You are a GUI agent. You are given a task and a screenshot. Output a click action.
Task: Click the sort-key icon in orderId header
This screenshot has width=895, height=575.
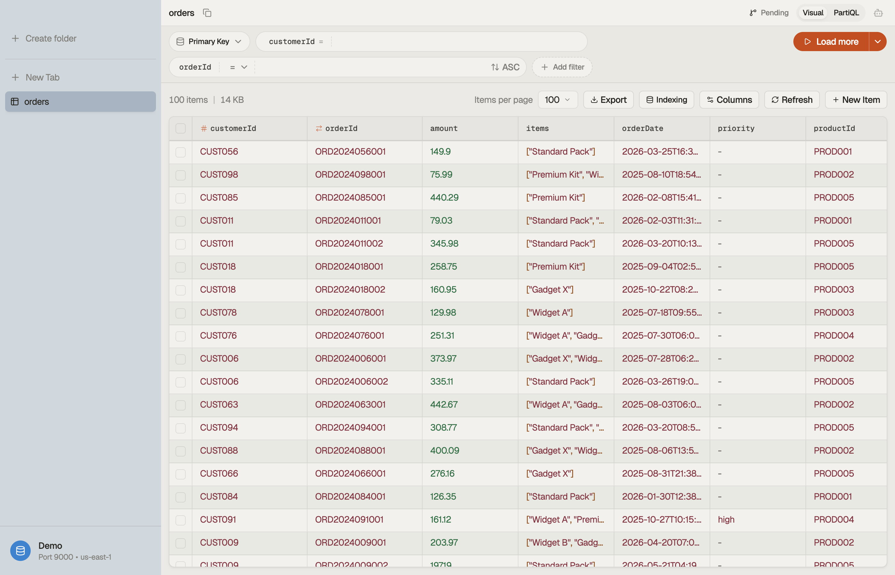[319, 128]
